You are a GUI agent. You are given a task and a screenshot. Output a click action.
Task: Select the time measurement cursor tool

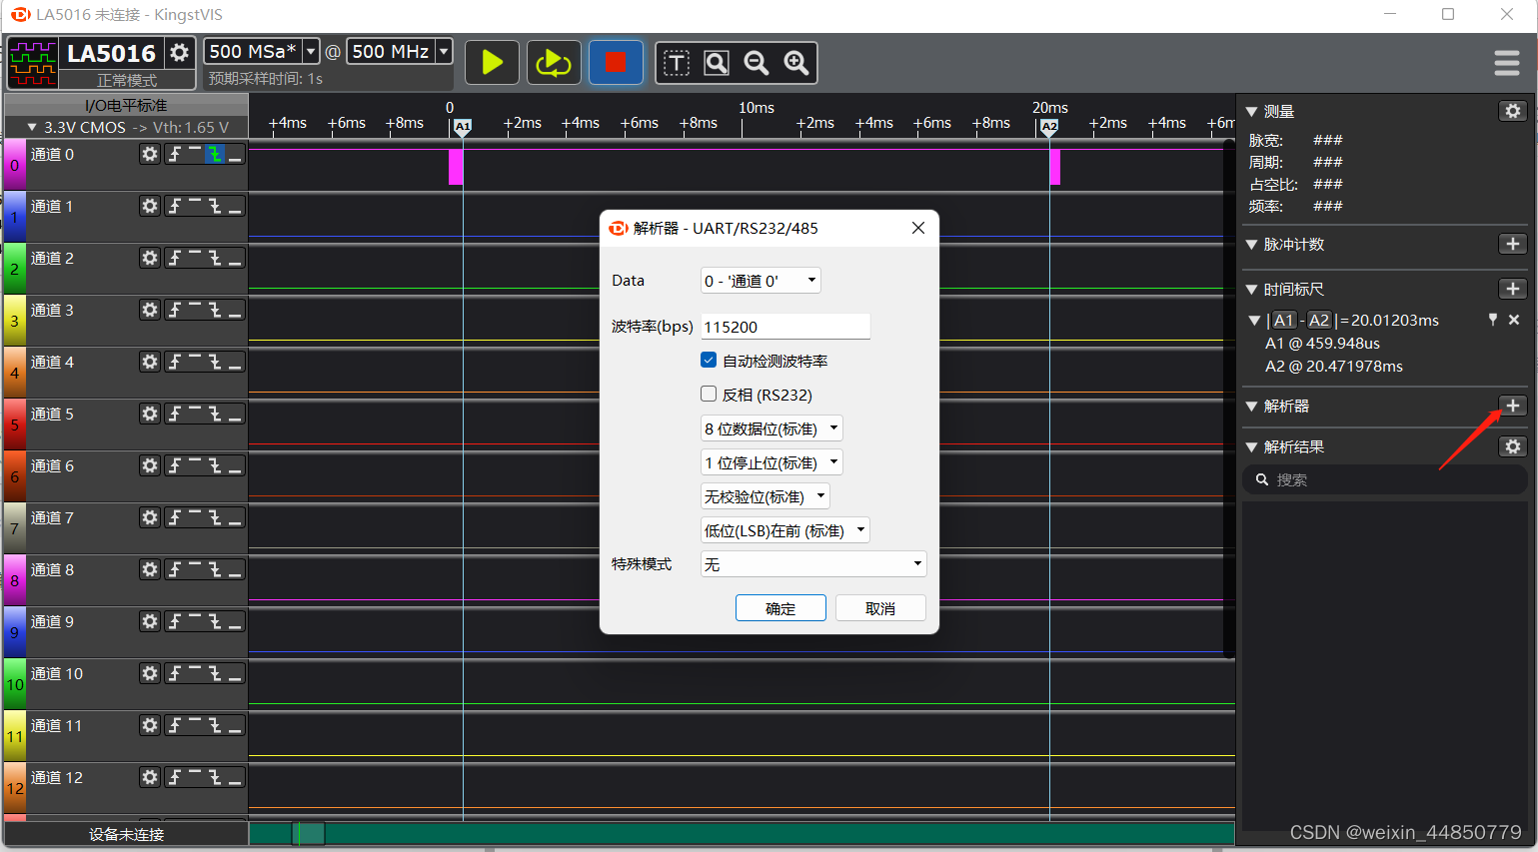point(677,64)
